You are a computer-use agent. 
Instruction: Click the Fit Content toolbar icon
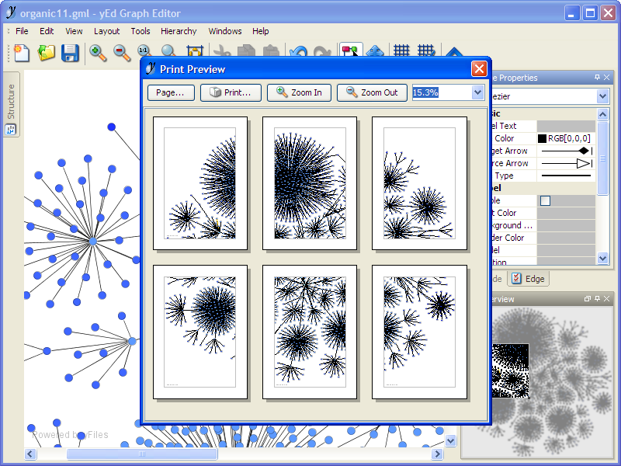[195, 51]
